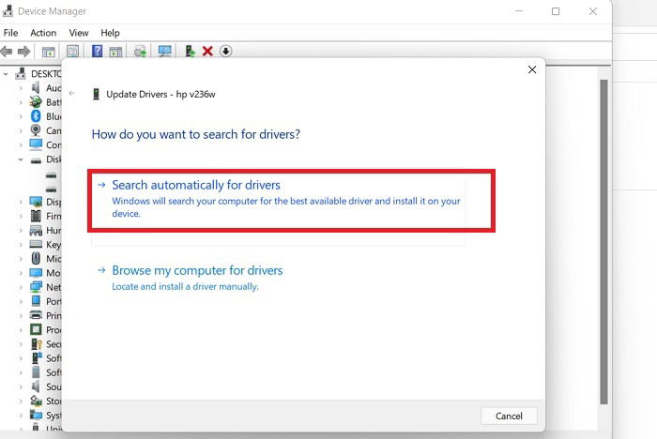657x439 pixels.
Task: Click the Forward arrow toolbar icon
Action: coord(23,52)
